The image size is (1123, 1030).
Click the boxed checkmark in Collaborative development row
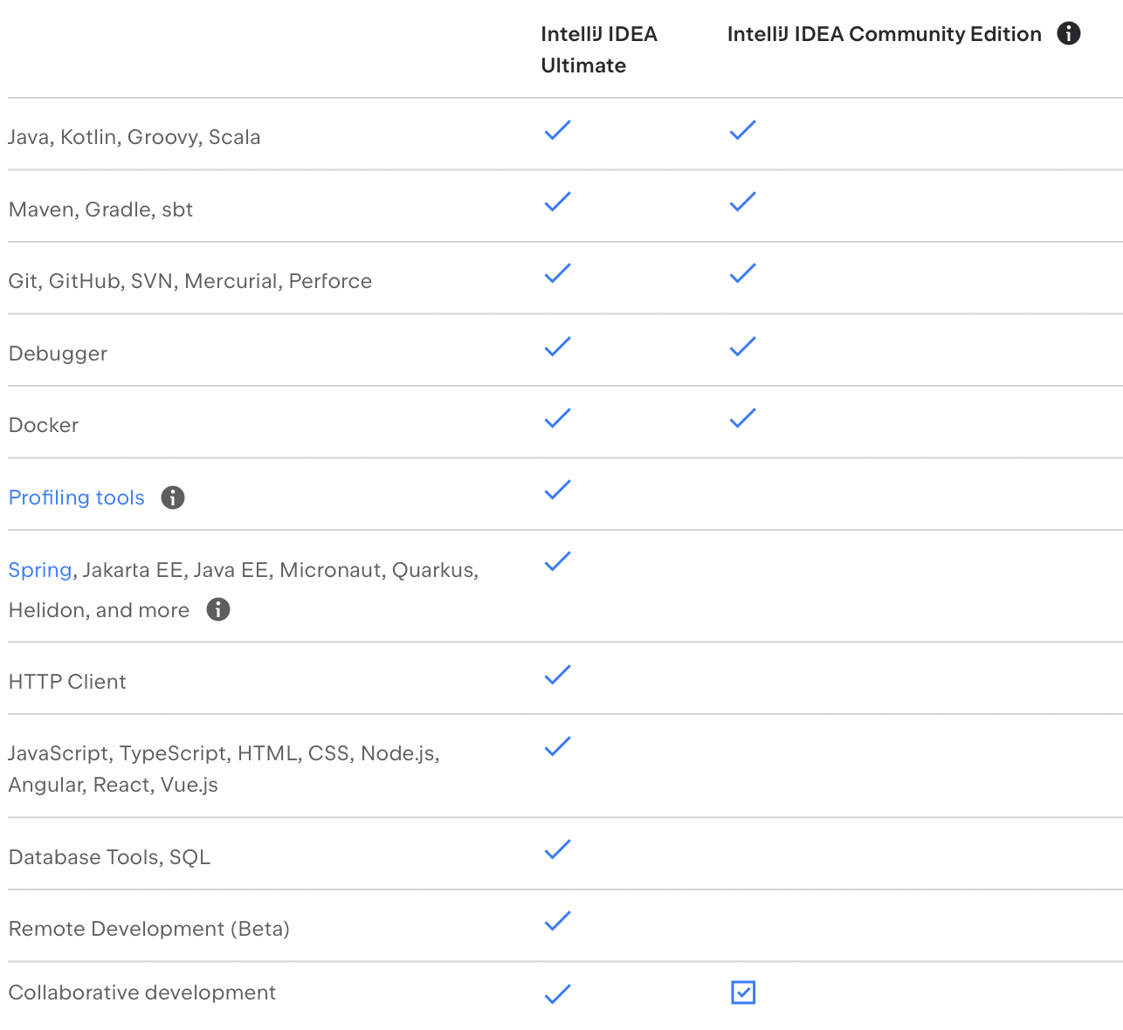coord(743,992)
